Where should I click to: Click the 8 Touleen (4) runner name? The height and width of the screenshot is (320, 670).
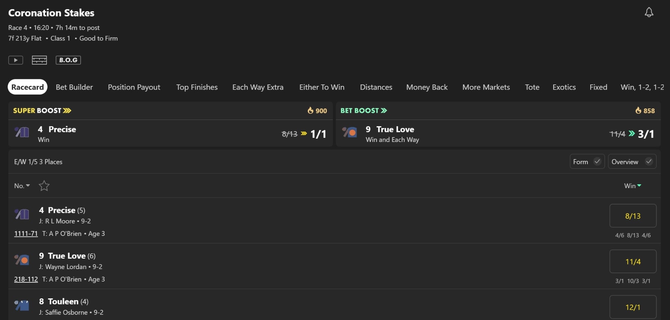click(x=64, y=302)
